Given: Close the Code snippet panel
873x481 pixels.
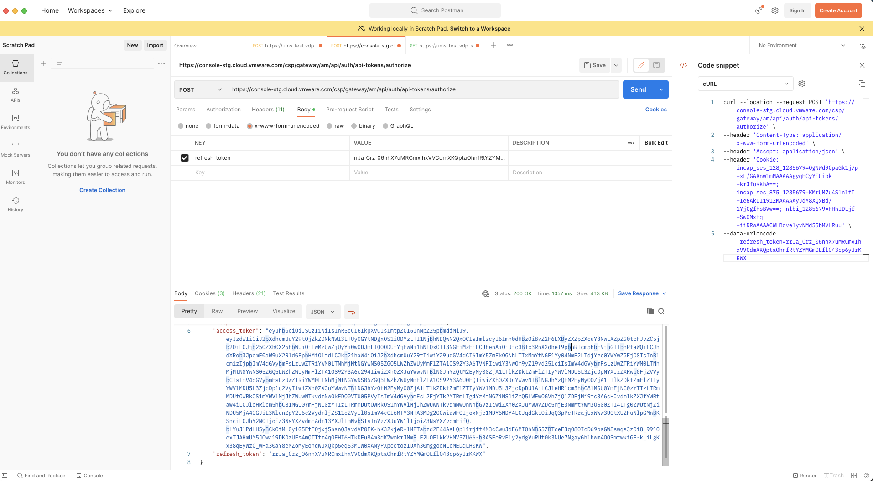Looking at the screenshot, I should coord(862,65).
